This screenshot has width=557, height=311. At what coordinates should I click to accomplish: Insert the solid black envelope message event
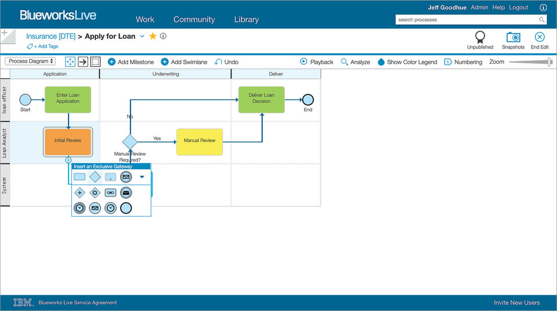126,192
